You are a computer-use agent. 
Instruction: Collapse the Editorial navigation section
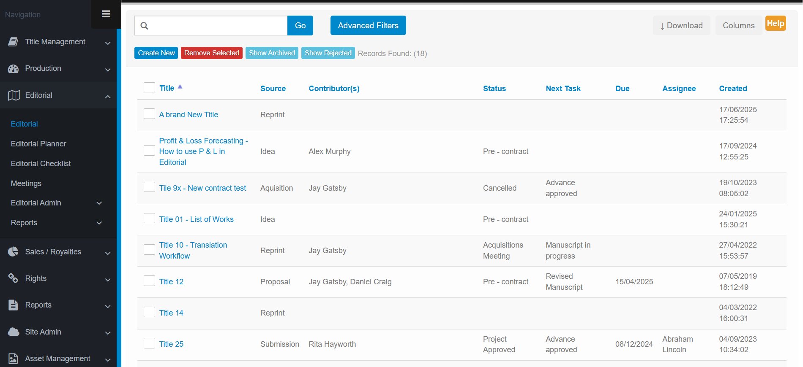[108, 96]
